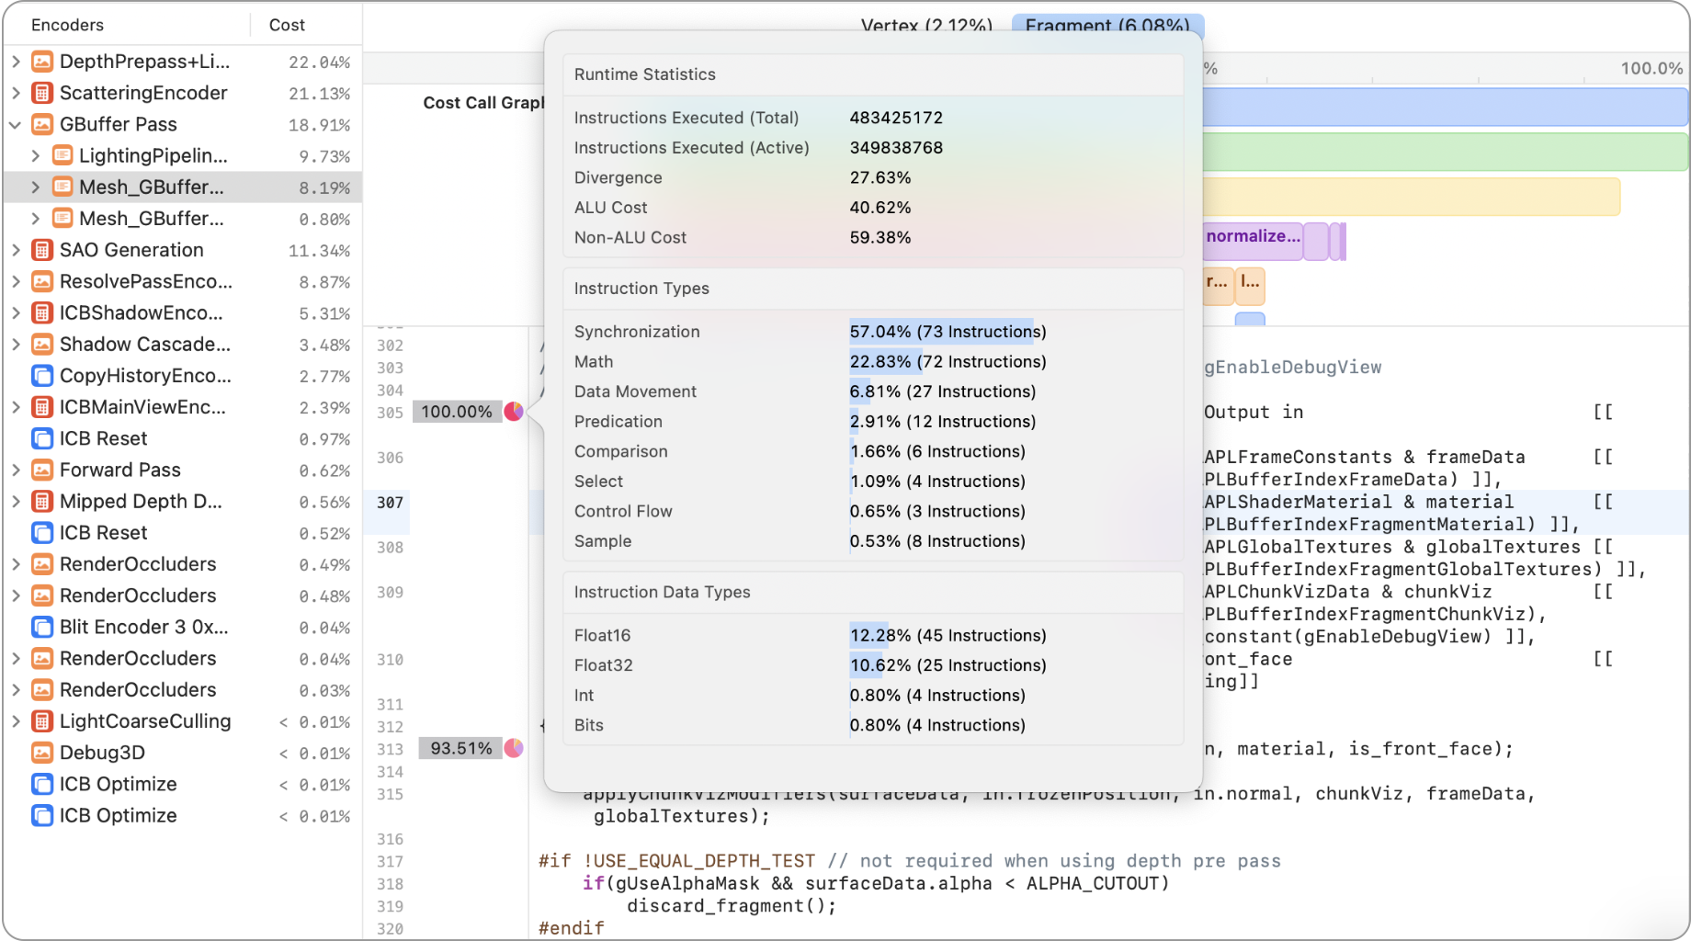The width and height of the screenshot is (1691, 941).
Task: Switch to the Vertex shader tab
Action: pyautogui.click(x=925, y=26)
